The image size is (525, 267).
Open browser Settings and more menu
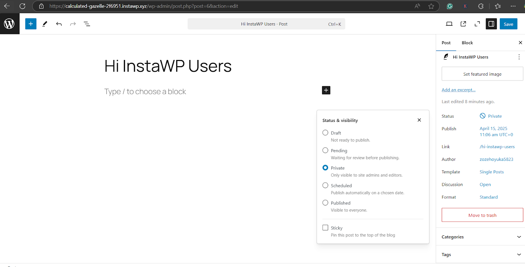coord(513,6)
